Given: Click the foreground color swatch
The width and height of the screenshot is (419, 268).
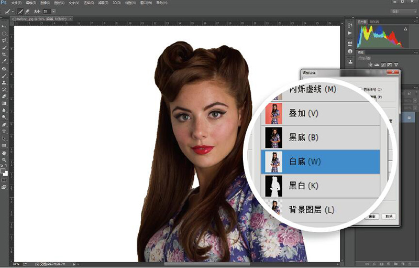Looking at the screenshot, I should pos(3,170).
